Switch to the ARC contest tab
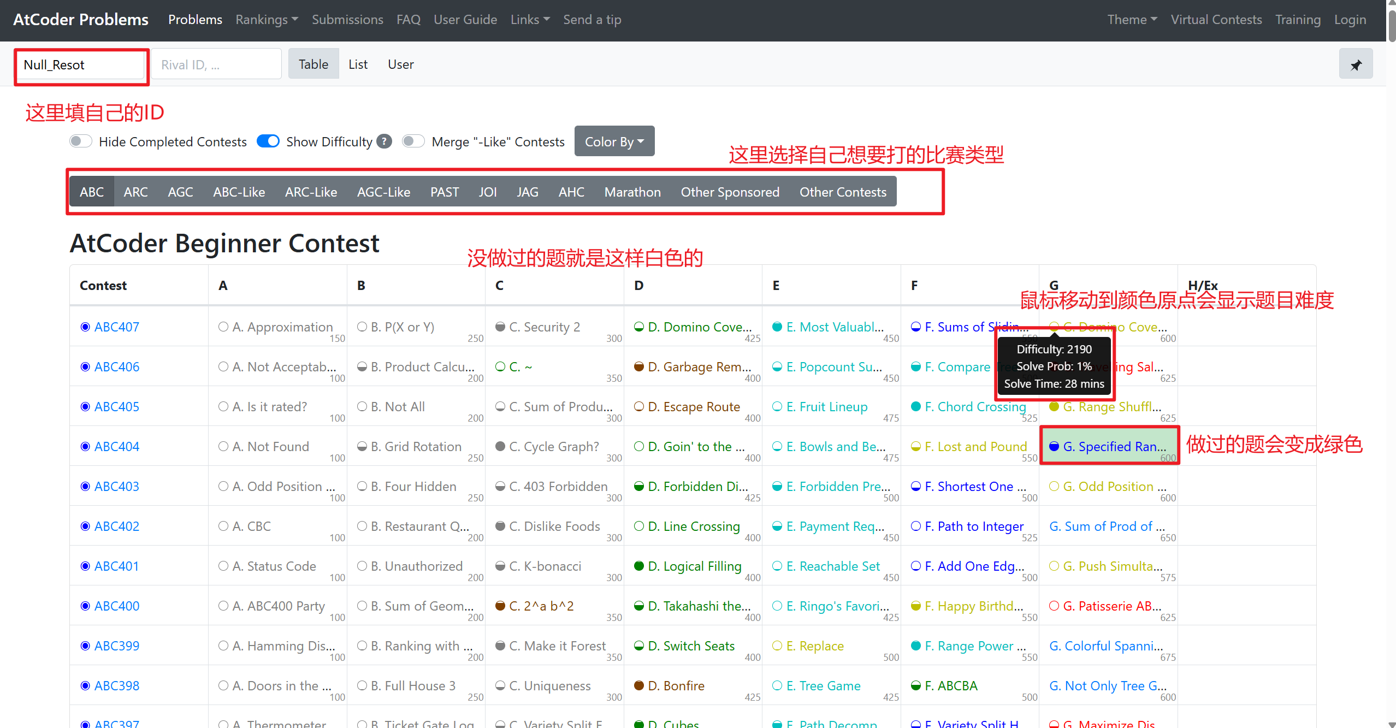 point(135,192)
